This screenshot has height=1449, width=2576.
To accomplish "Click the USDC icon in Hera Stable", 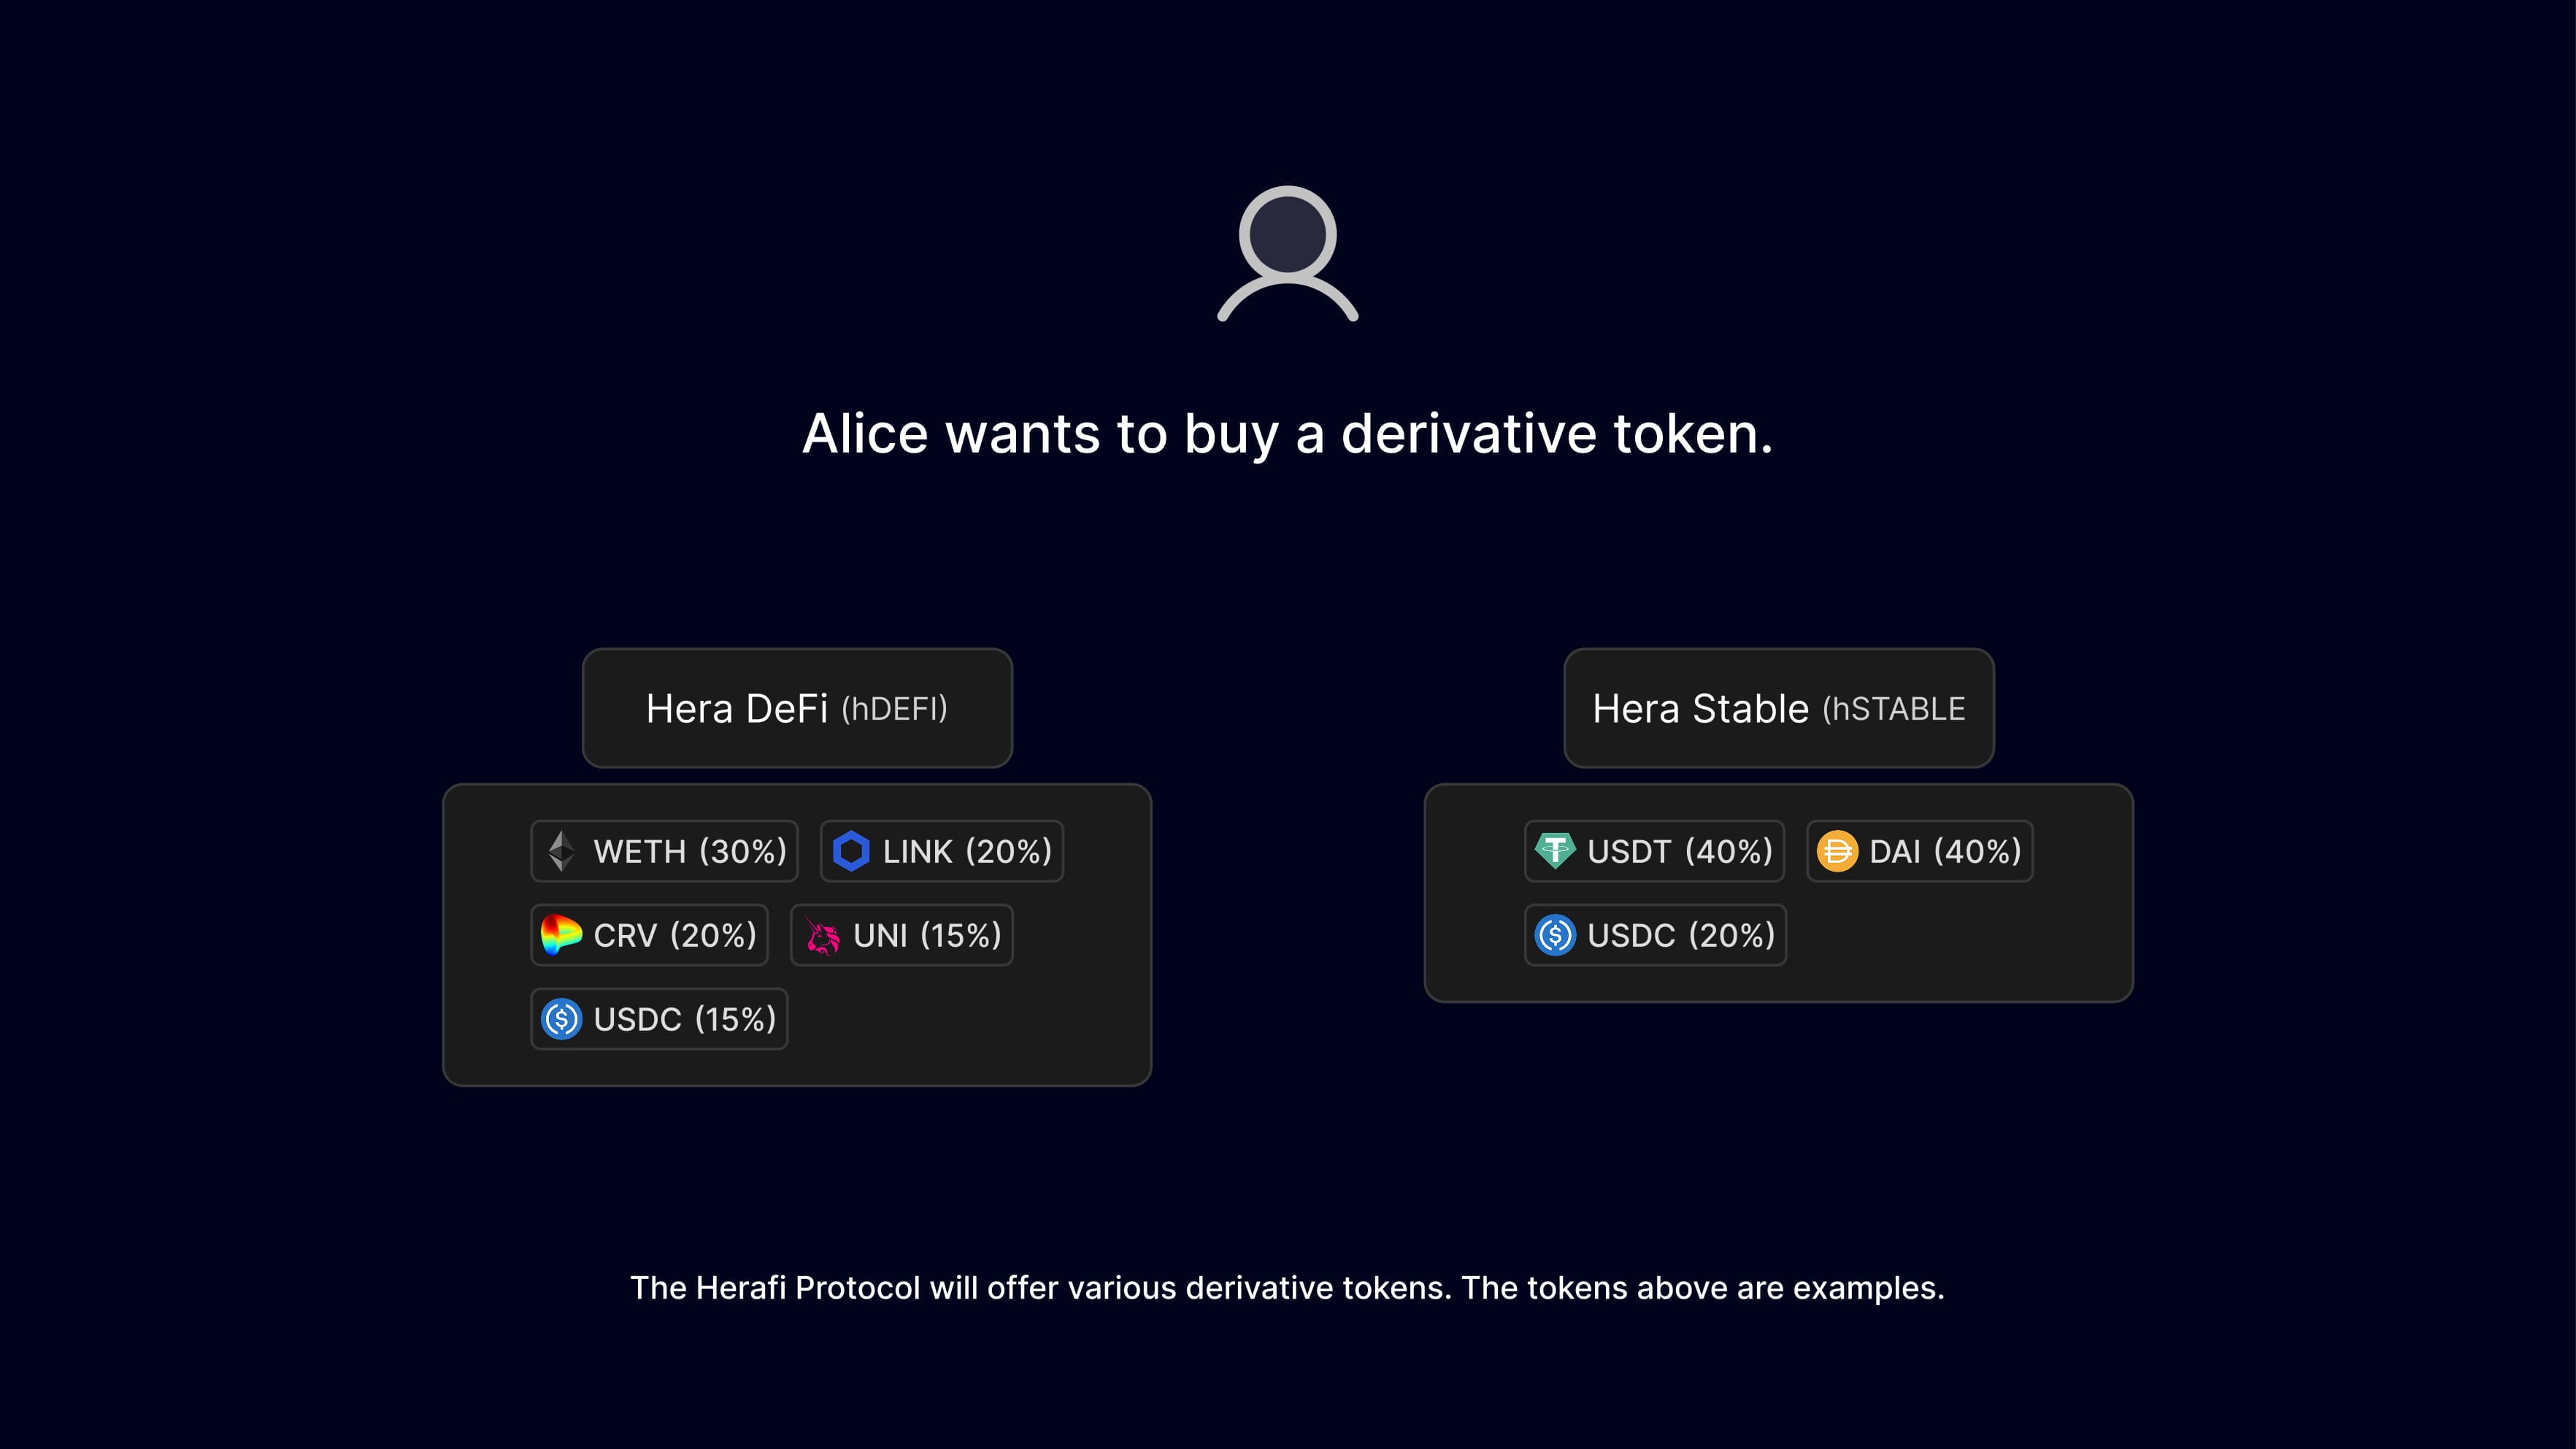I will tap(1555, 935).
